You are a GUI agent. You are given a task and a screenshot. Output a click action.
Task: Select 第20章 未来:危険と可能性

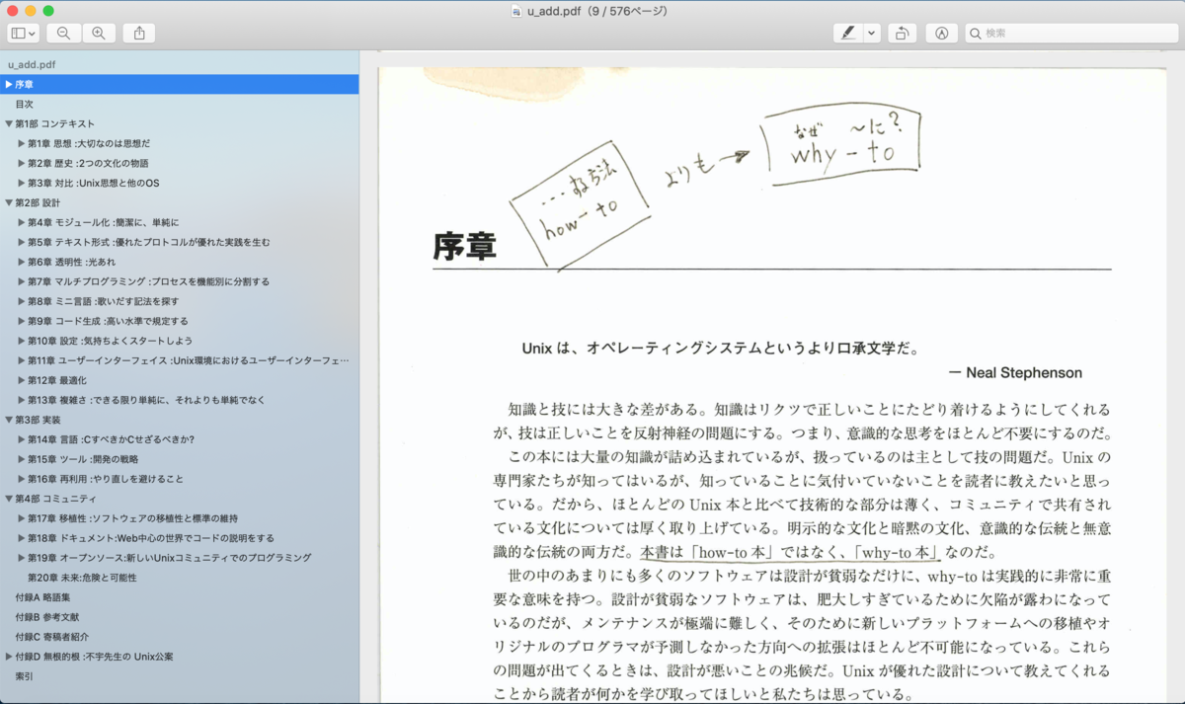point(79,578)
